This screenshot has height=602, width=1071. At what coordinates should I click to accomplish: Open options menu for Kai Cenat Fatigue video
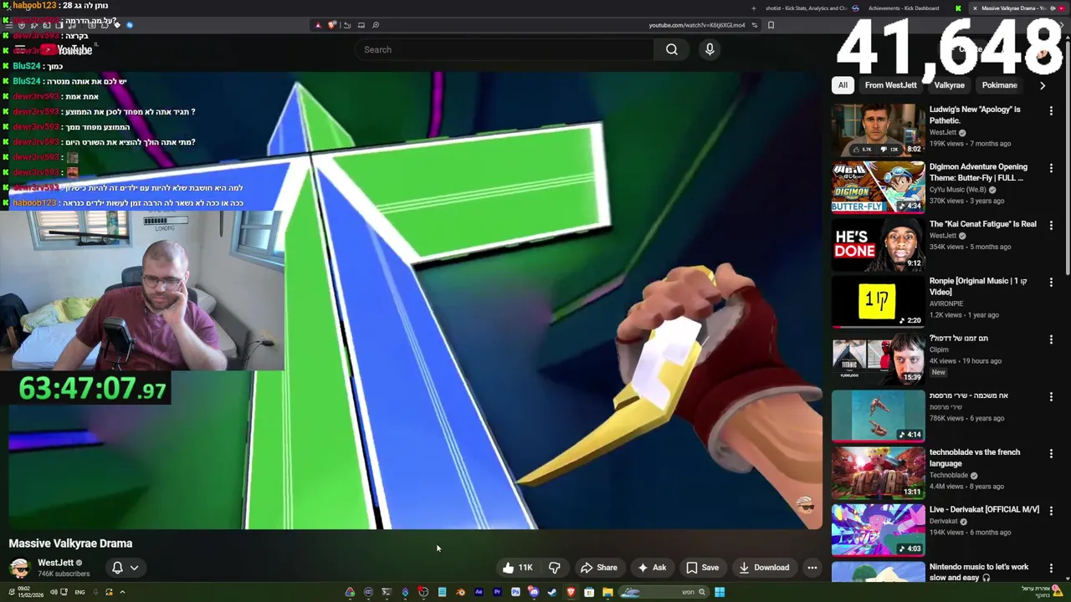[x=1051, y=225]
